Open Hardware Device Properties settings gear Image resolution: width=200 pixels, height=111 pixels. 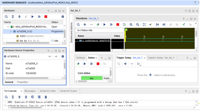pos(63,56)
